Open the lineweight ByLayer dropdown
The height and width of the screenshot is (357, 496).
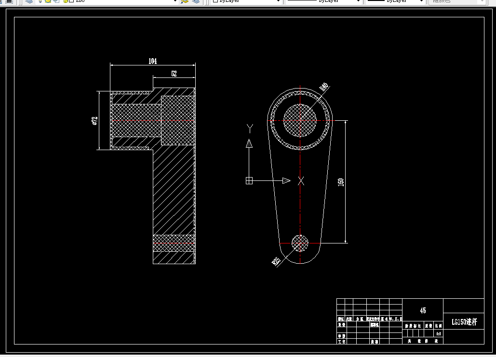point(421,1)
